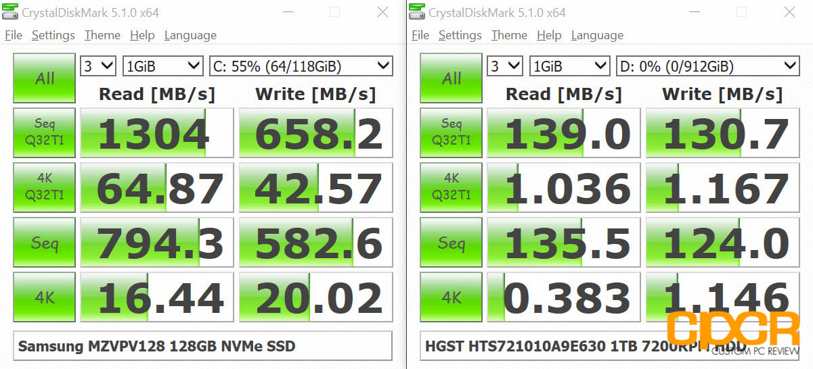Viewport: 813px width, 369px height.
Task: Click Write [MB/s] header in right window
Action: (722, 94)
